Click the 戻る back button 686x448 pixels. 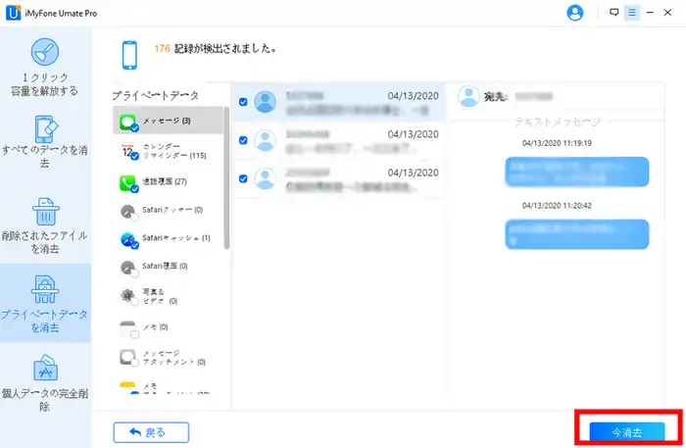[151, 432]
